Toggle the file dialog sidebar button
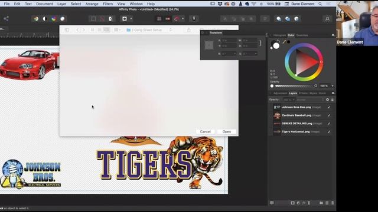The image size is (378, 212). (67, 30)
